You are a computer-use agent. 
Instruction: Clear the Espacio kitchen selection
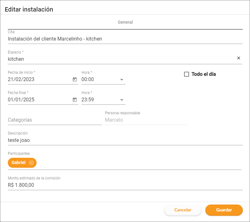click(239, 58)
